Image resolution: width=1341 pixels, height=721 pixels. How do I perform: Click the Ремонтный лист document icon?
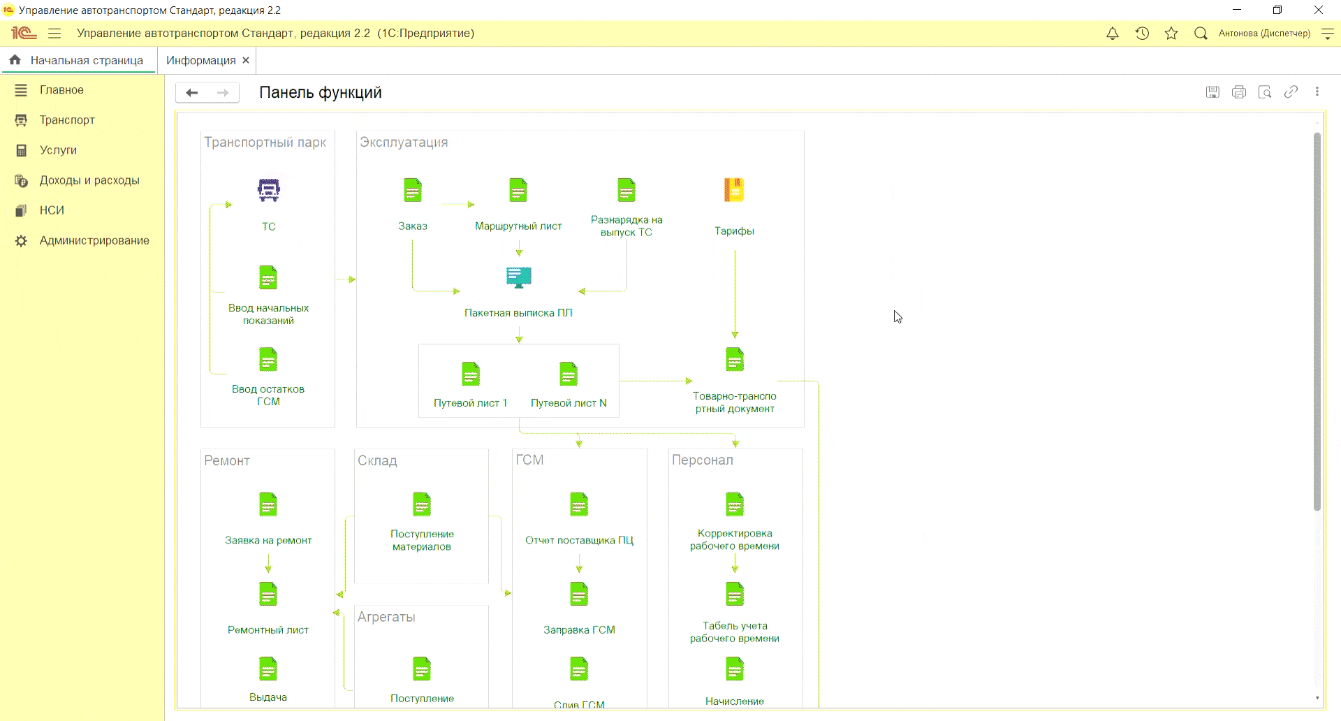pyautogui.click(x=268, y=594)
